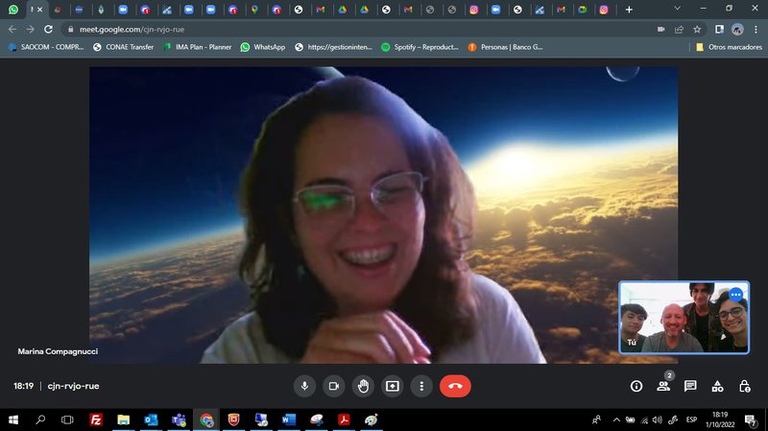
Task: Show everyone in the people panel
Action: click(663, 387)
